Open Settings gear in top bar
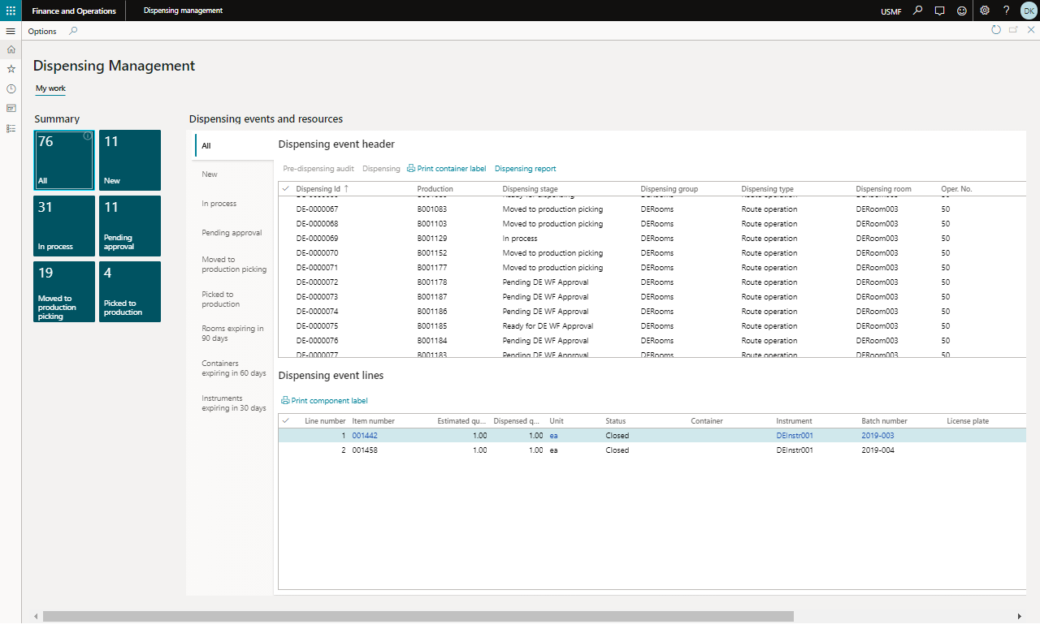This screenshot has width=1040, height=633. point(984,11)
